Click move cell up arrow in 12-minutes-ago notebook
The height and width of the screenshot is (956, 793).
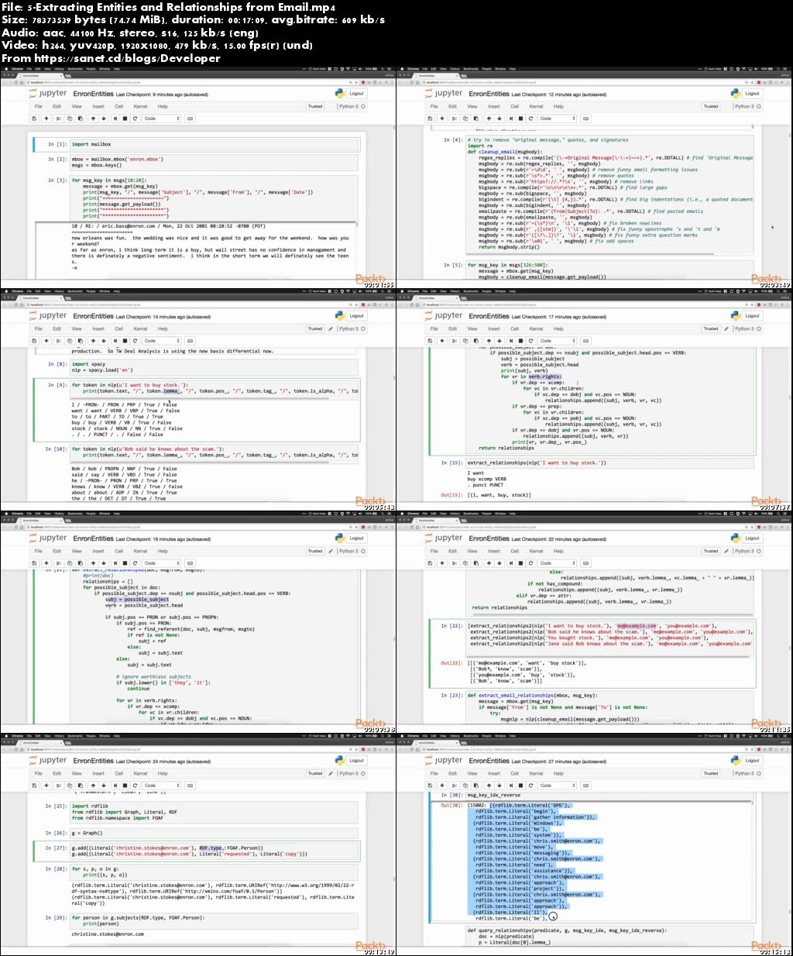(x=489, y=119)
